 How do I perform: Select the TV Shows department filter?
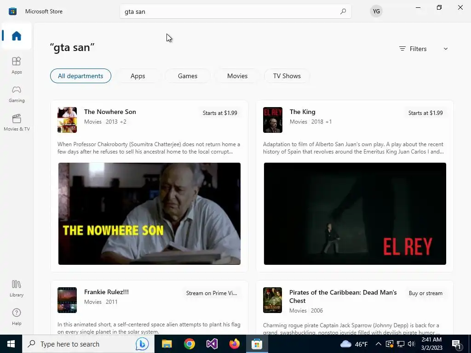[287, 76]
